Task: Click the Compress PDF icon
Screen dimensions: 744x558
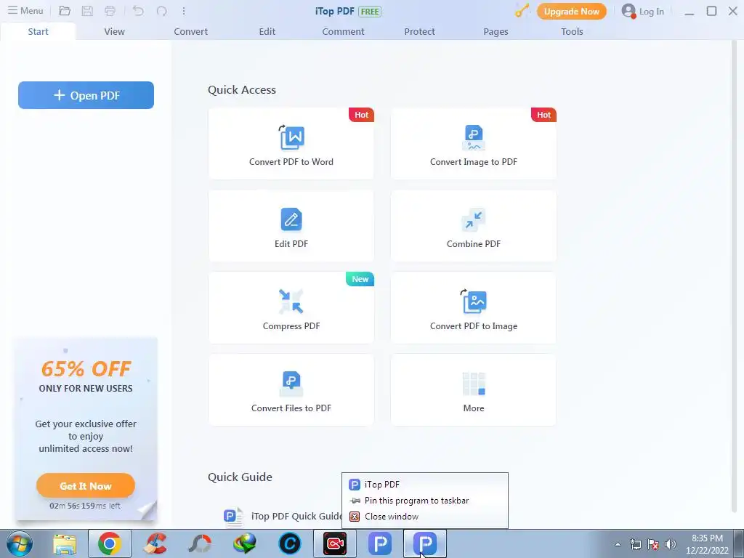Action: [291, 302]
